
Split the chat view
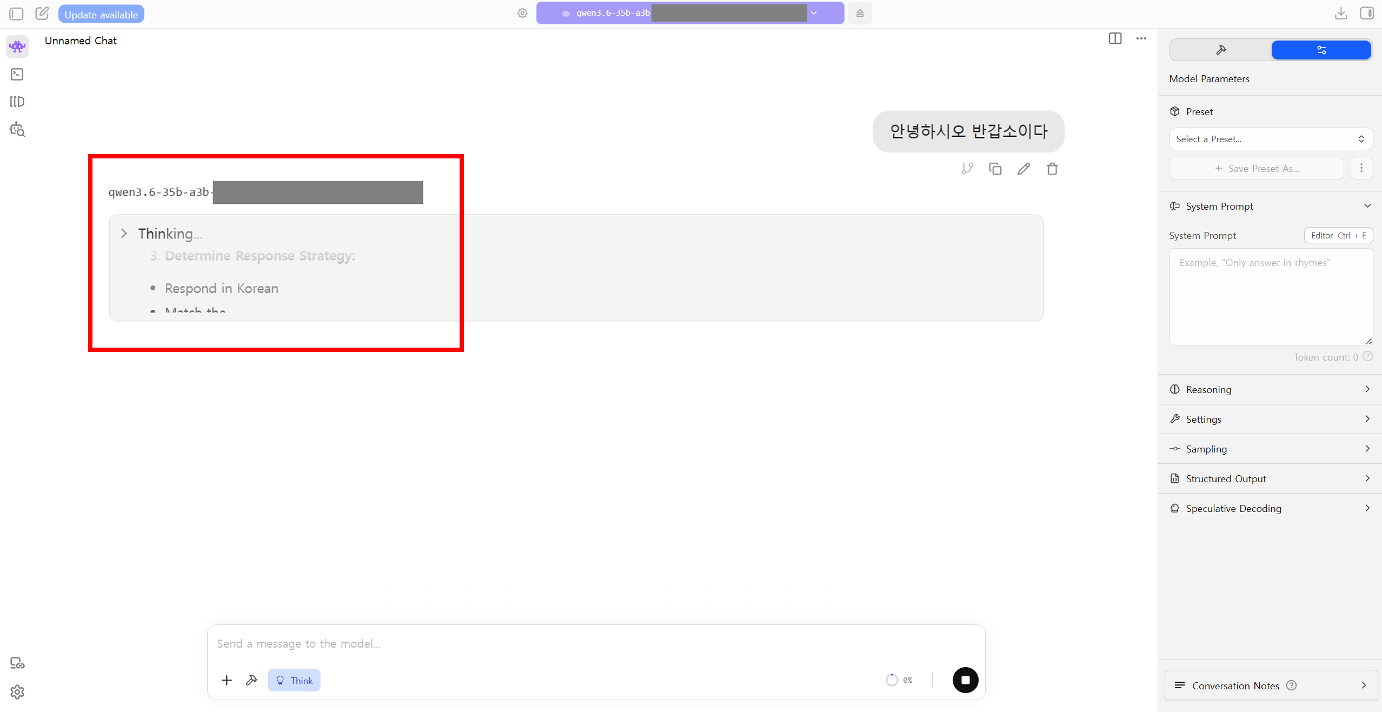pos(1115,38)
